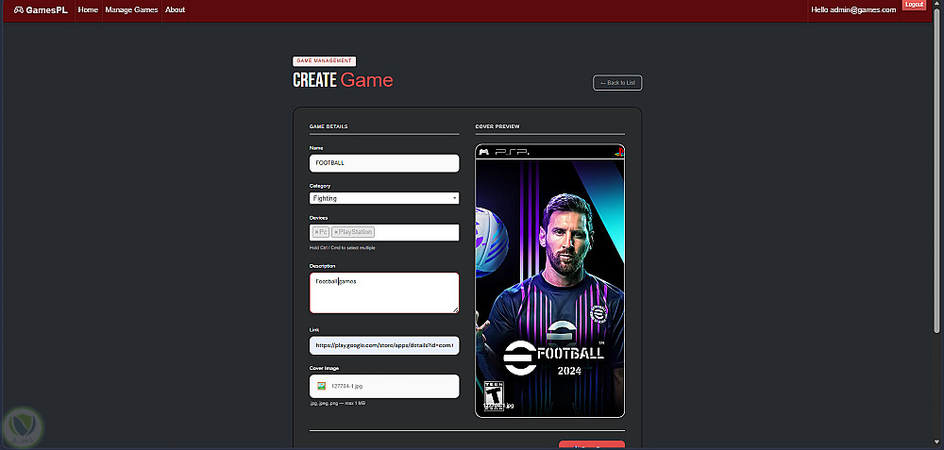
Task: Click the PSP controller icon on cover preview
Action: pos(484,152)
